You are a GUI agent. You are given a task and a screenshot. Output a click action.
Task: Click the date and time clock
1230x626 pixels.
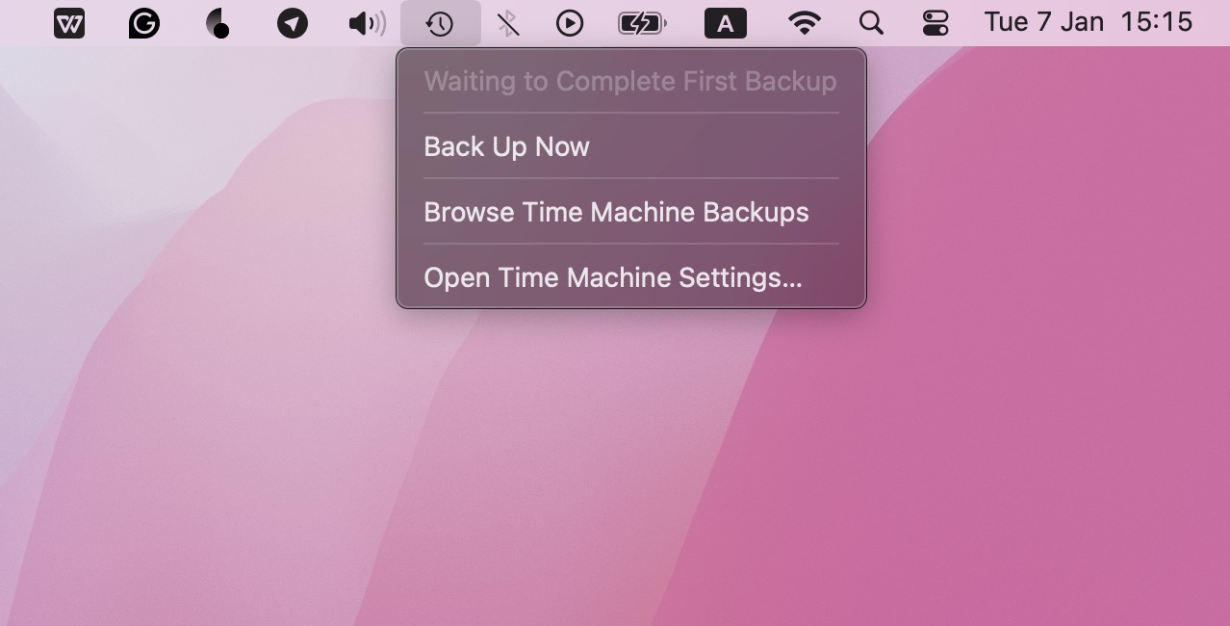(x=1089, y=22)
